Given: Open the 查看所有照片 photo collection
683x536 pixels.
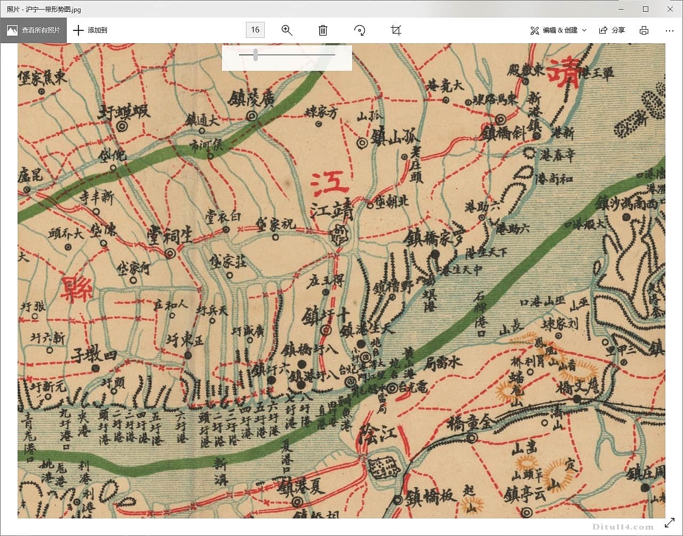Looking at the screenshot, I should [x=33, y=30].
